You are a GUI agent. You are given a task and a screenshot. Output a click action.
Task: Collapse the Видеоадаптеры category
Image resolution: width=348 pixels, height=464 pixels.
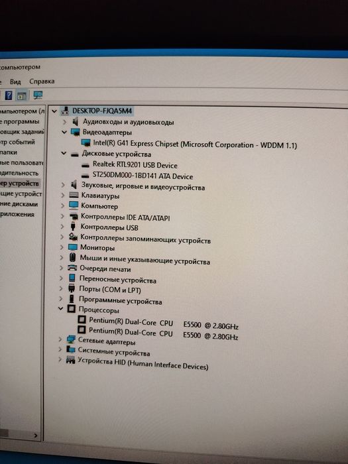64,132
